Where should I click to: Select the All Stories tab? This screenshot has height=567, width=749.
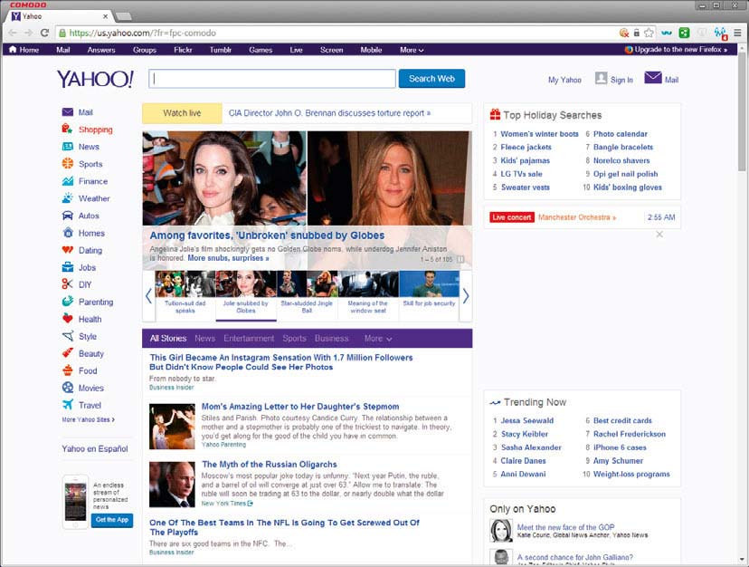pyautogui.click(x=168, y=338)
